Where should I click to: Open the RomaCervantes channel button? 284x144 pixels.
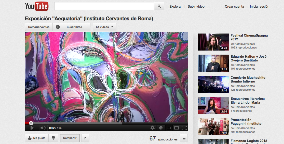click(x=39, y=27)
